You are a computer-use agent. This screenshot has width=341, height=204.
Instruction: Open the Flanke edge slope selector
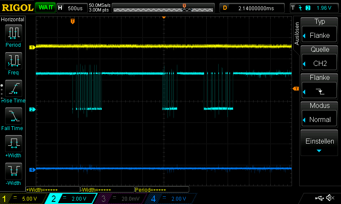(319, 91)
